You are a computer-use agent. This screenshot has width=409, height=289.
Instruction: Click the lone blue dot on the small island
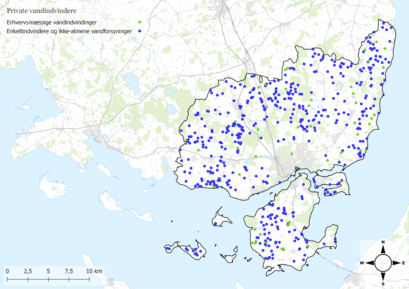click(x=215, y=224)
